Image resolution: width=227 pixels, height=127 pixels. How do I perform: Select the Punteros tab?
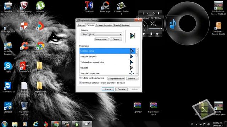coord(90,25)
